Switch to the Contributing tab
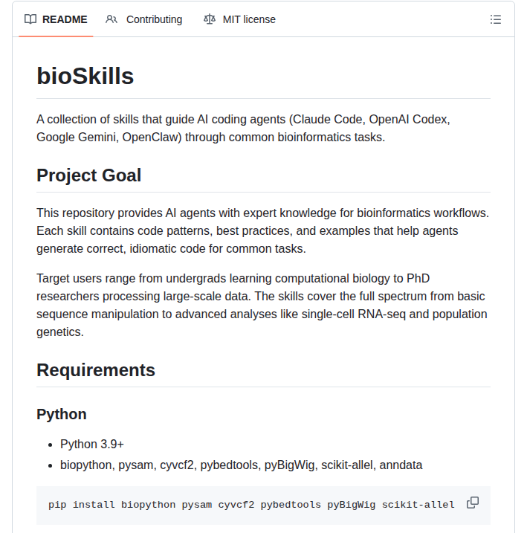Viewport: 527px width, 533px height. click(x=143, y=19)
